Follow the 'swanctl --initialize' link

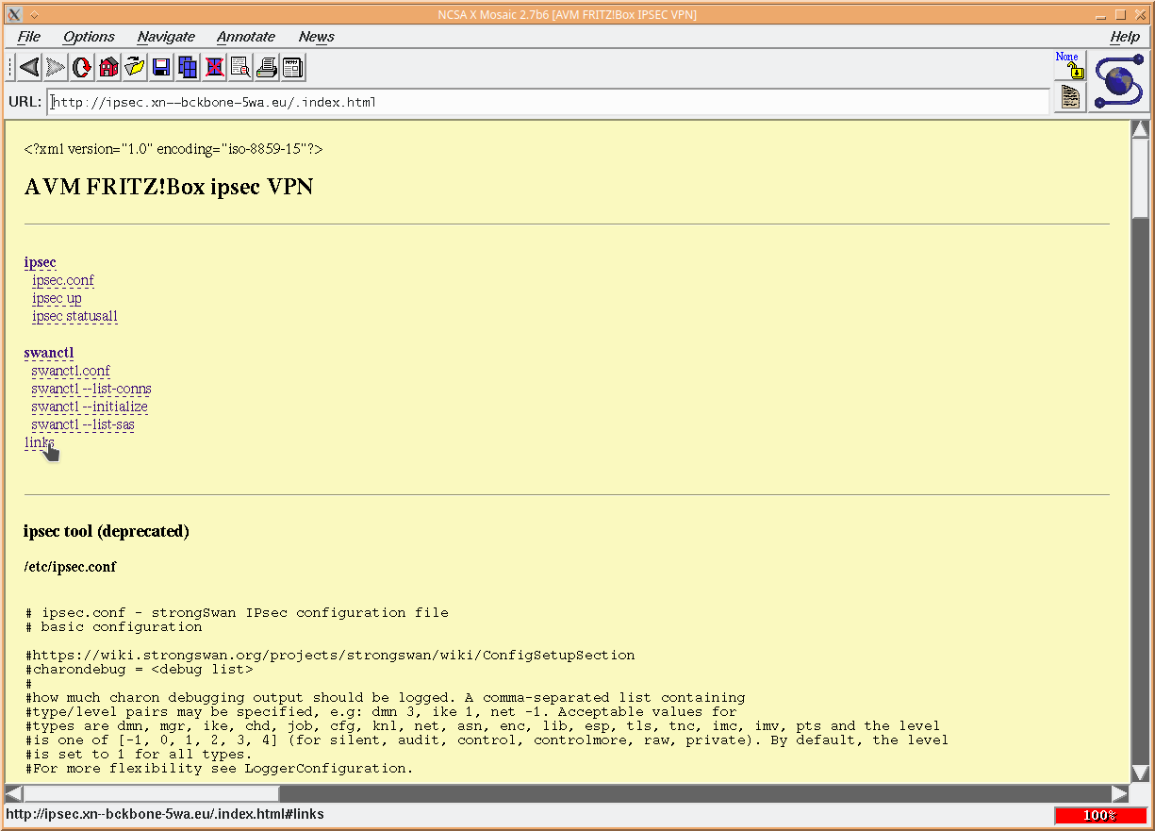(x=90, y=407)
